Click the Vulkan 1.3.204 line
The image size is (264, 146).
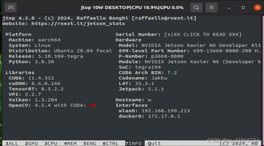point(33,100)
